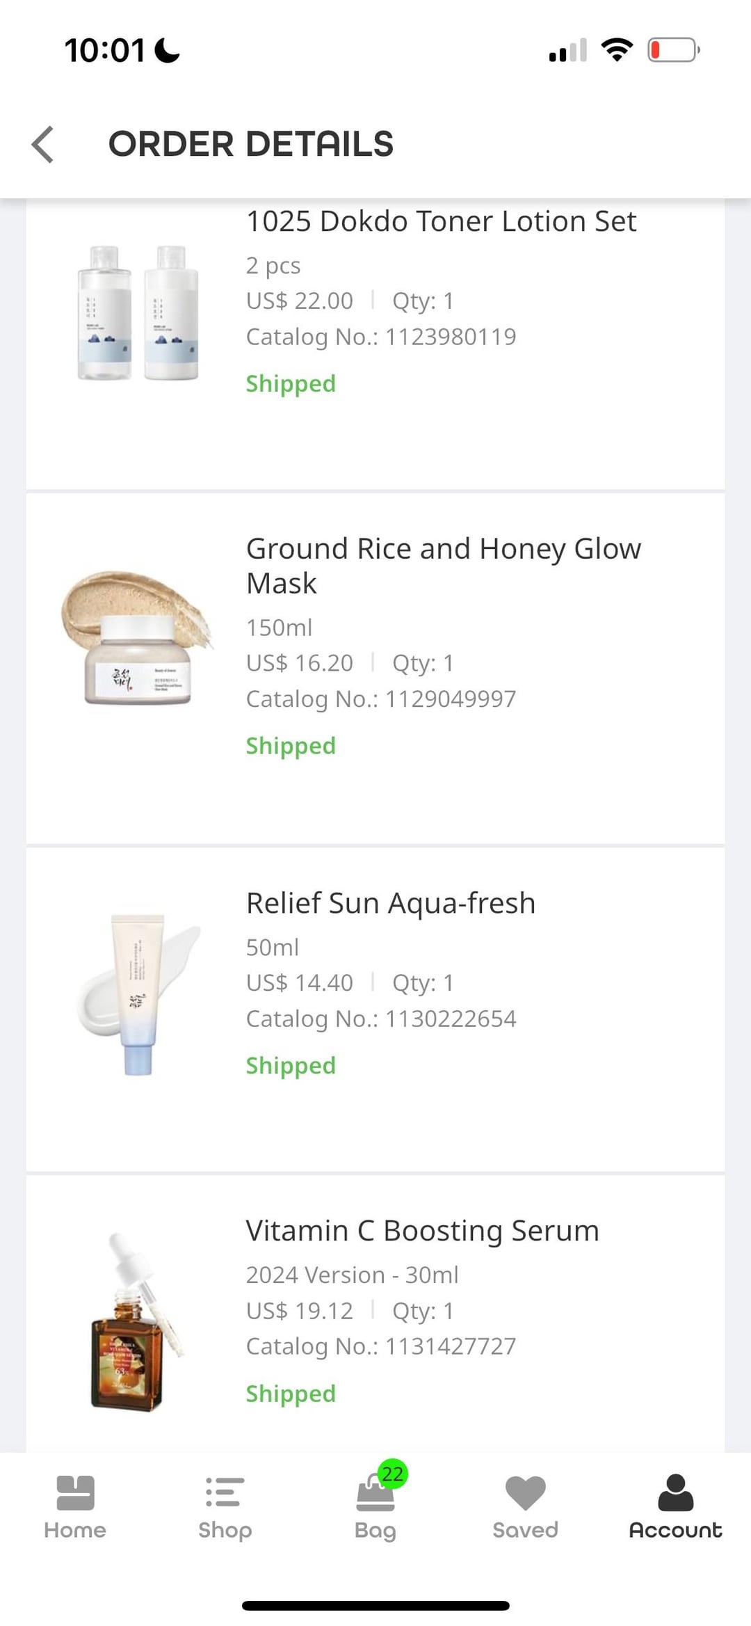Screen dimensions: 751x1626
Task: Tap the ORDER DETAILS header title
Action: [x=251, y=144]
